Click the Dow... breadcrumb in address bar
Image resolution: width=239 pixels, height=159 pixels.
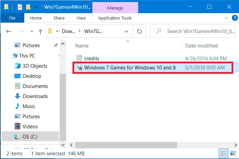pyautogui.click(x=68, y=31)
